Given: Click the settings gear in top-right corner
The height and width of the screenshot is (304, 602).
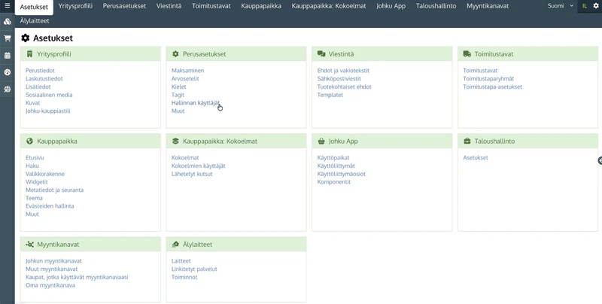Looking at the screenshot, I should [x=596, y=6].
